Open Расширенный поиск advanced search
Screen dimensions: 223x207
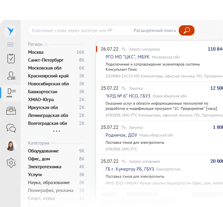tap(155, 30)
